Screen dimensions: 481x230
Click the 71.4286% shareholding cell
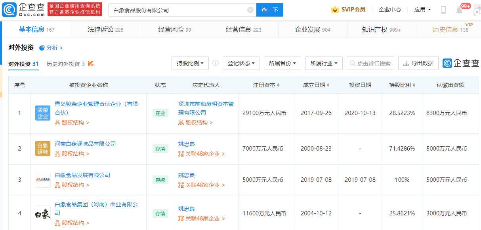(402, 149)
